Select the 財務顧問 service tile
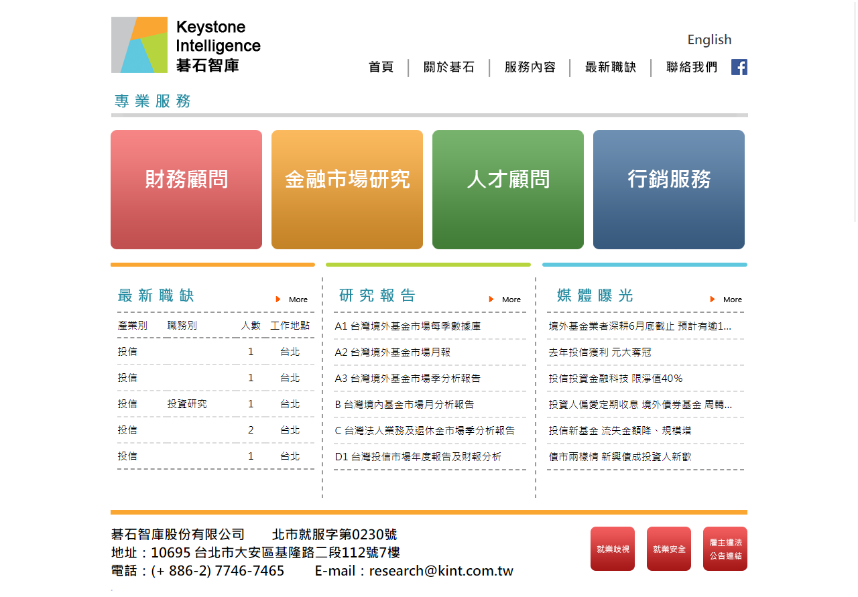Viewport: 858px width, 597px height. click(186, 190)
